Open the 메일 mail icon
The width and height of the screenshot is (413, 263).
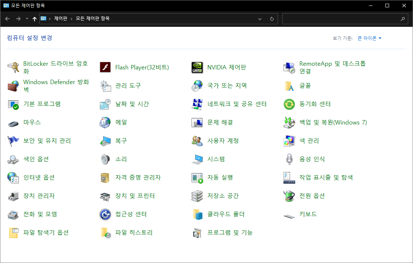pos(105,122)
